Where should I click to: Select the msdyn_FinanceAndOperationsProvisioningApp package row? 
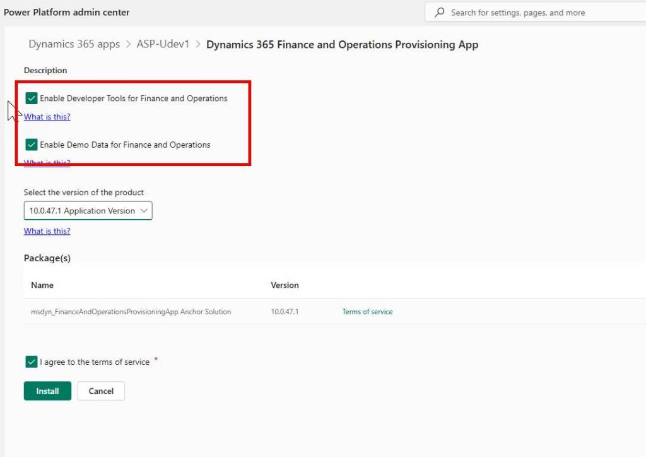131,312
